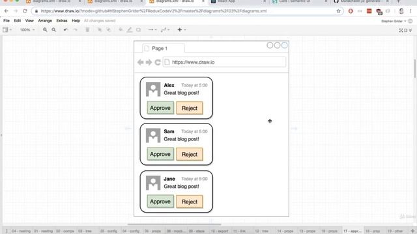This screenshot has height=234, width=417.
Task: Switch to the '10 - export' page tab
Action: pos(219,231)
